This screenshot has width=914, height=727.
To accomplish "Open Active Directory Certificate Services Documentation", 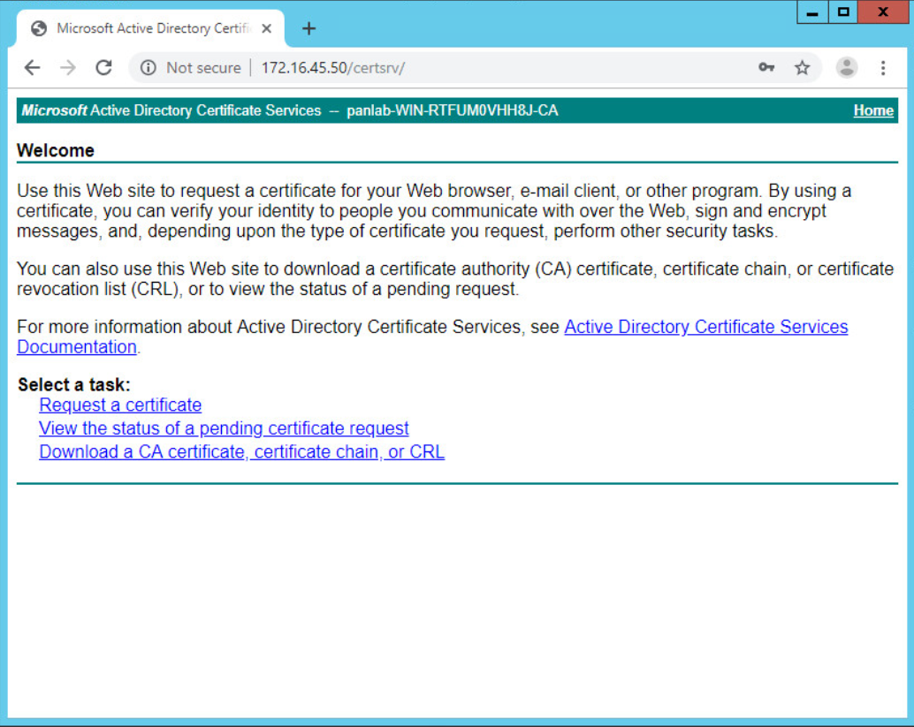I will coord(705,327).
